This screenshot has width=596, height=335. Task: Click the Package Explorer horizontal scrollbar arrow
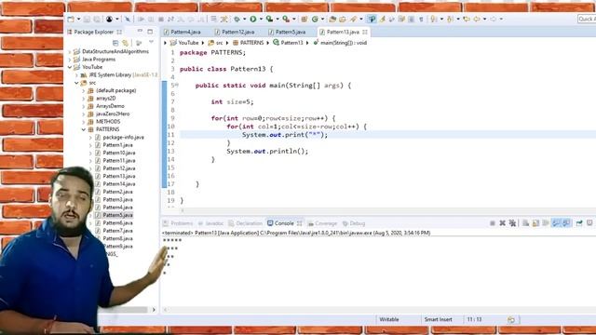154,310
